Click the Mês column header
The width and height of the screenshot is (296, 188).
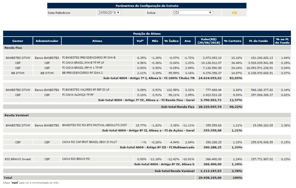tap(155, 41)
